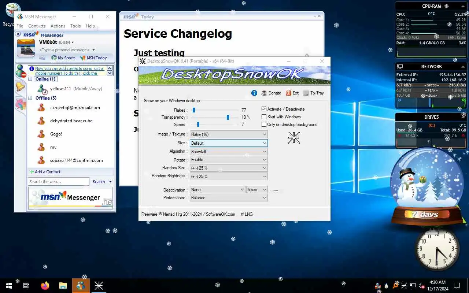
Task: Open the Rotate dropdown set to Enable
Action: tap(229, 160)
